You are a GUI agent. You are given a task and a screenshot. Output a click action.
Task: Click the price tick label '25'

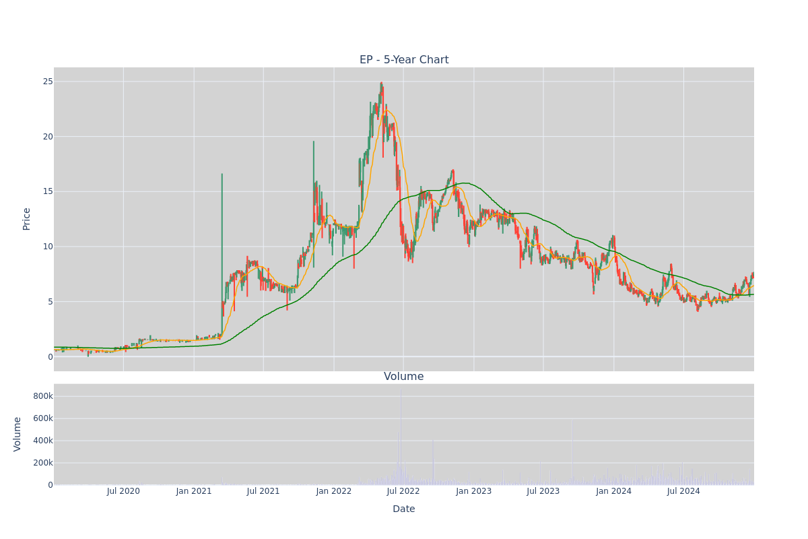48,82
